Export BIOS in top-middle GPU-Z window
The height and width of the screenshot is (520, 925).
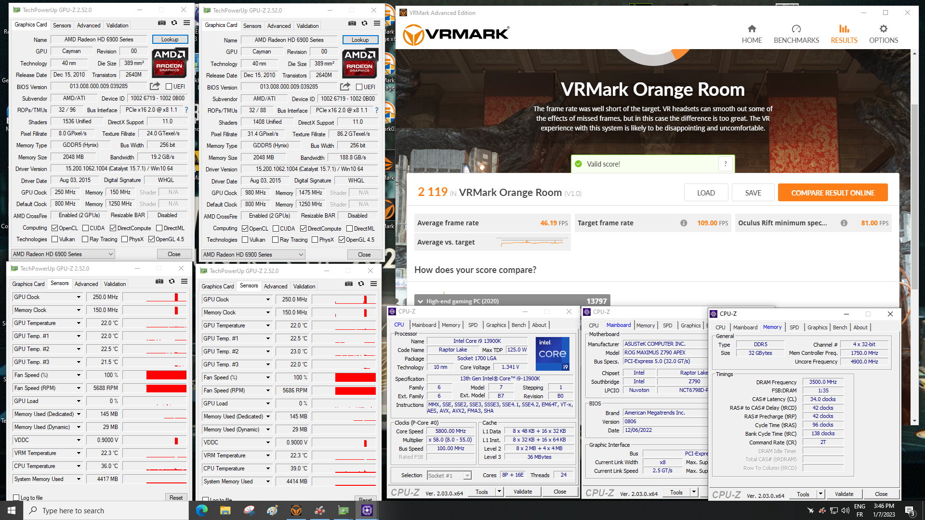345,87
